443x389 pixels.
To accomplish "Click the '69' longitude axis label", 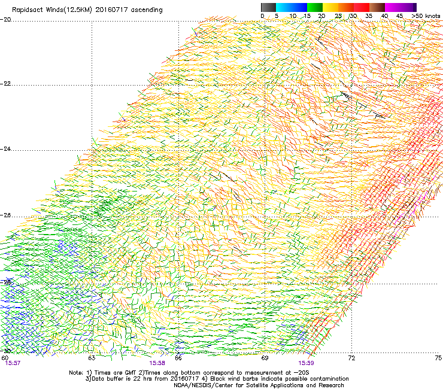I will point(265,358).
